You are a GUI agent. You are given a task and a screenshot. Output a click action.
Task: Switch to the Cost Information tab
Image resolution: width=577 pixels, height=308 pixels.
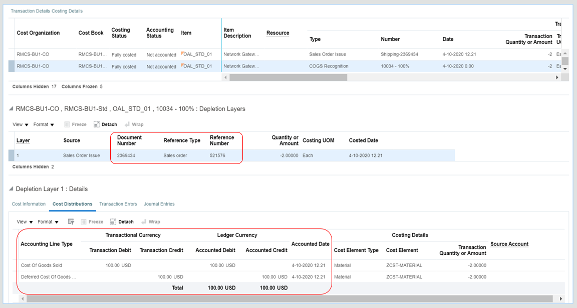[29, 204]
